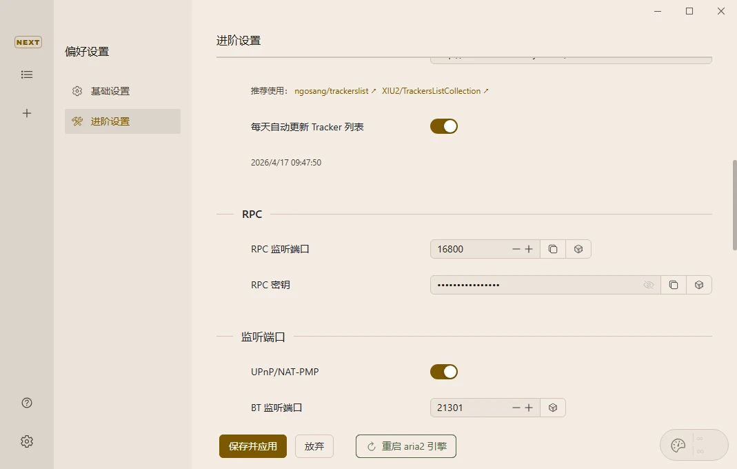
Task: Add a new download task from the sidebar
Action: pyautogui.click(x=27, y=113)
